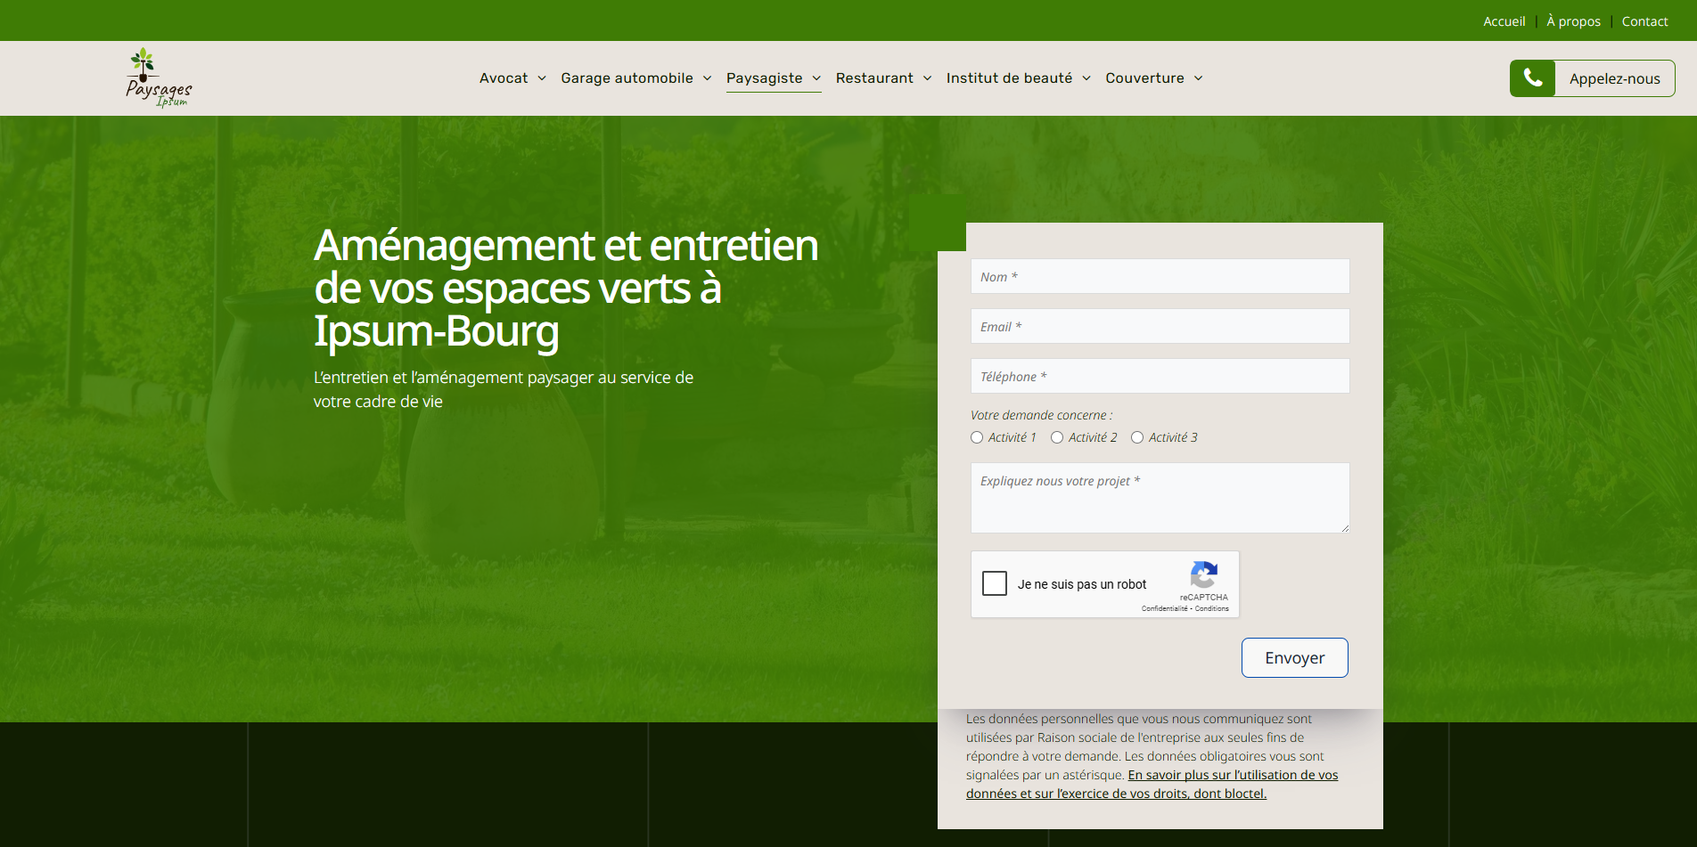Click the "Expliquez nous votre projet" textarea
The image size is (1697, 847).
coord(1160,497)
